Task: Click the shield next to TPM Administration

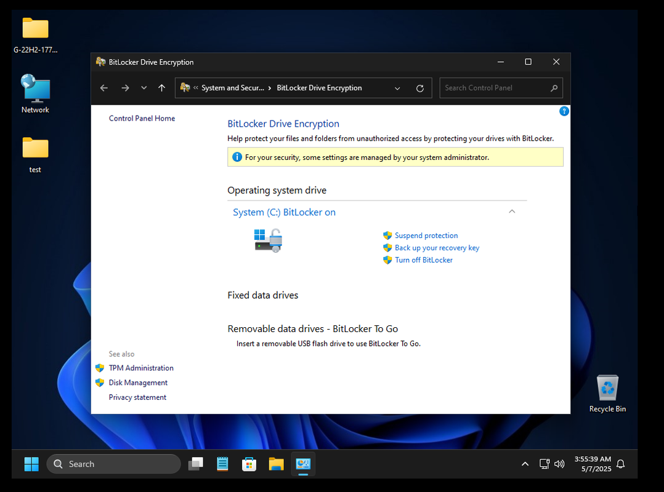Action: 100,368
